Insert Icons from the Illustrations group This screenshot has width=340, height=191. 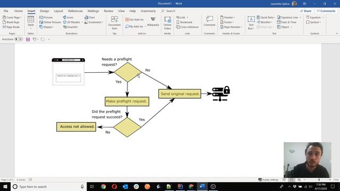[x=68, y=18]
